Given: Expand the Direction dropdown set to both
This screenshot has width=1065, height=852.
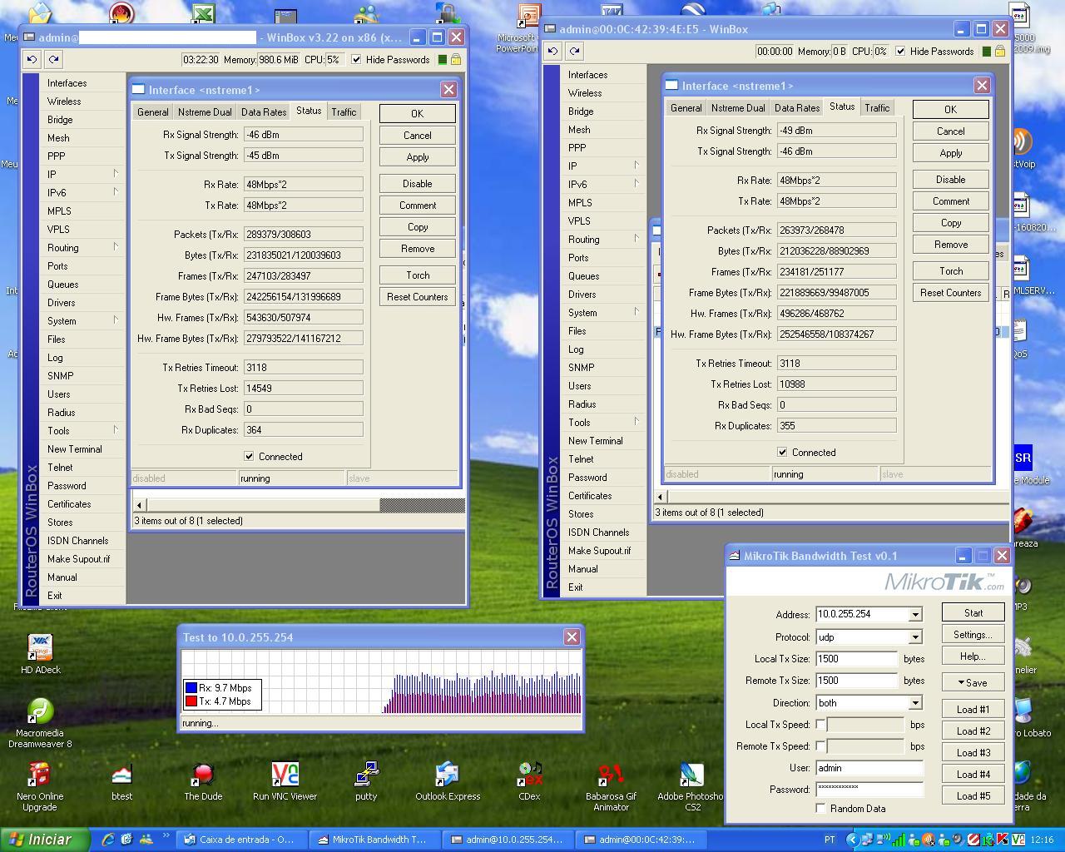Looking at the screenshot, I should pyautogui.click(x=915, y=703).
